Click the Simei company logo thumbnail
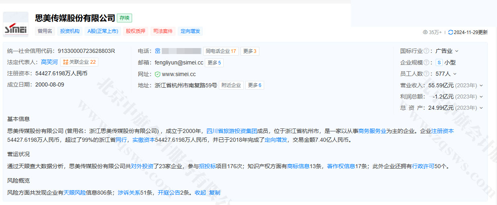 [x=16, y=24]
